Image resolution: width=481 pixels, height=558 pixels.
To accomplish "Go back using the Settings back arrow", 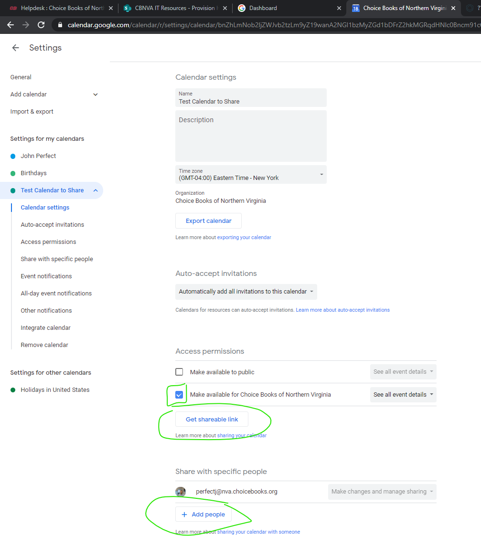I will tap(15, 48).
